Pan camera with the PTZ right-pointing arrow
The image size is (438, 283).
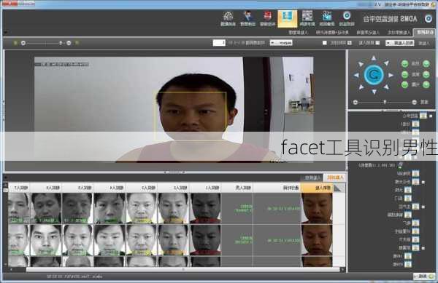click(391, 75)
